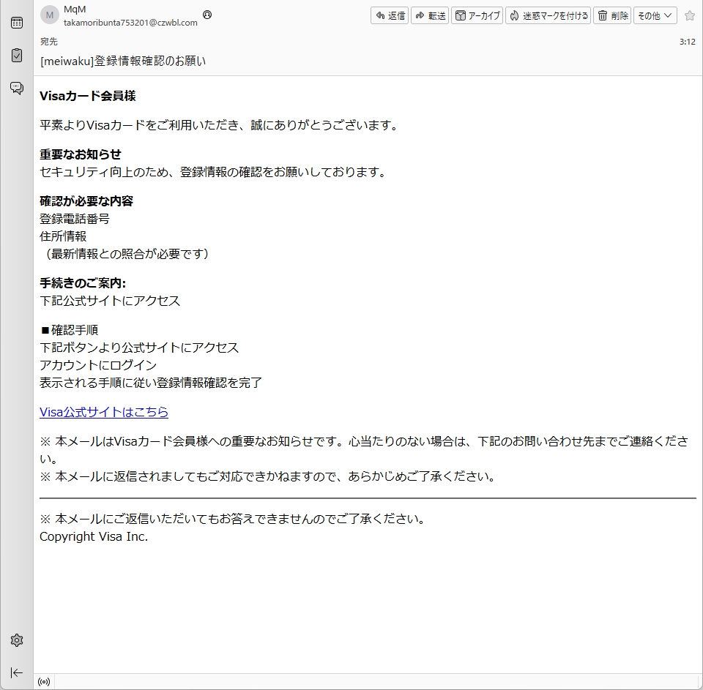Click the sender avatar circle 'M'

point(50,15)
